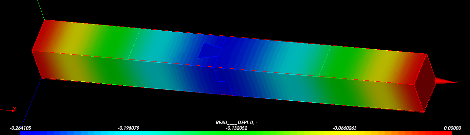Click the legend title RESU____DEPL 0, -
Viewport: 470px width, 135px height.
tap(236, 123)
